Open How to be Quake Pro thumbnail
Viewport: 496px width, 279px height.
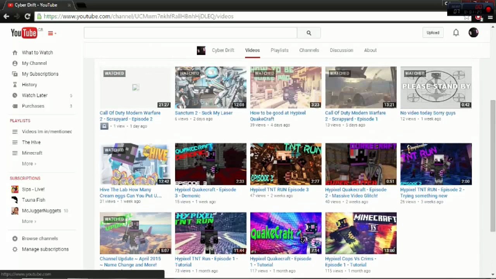pyautogui.click(x=286, y=87)
